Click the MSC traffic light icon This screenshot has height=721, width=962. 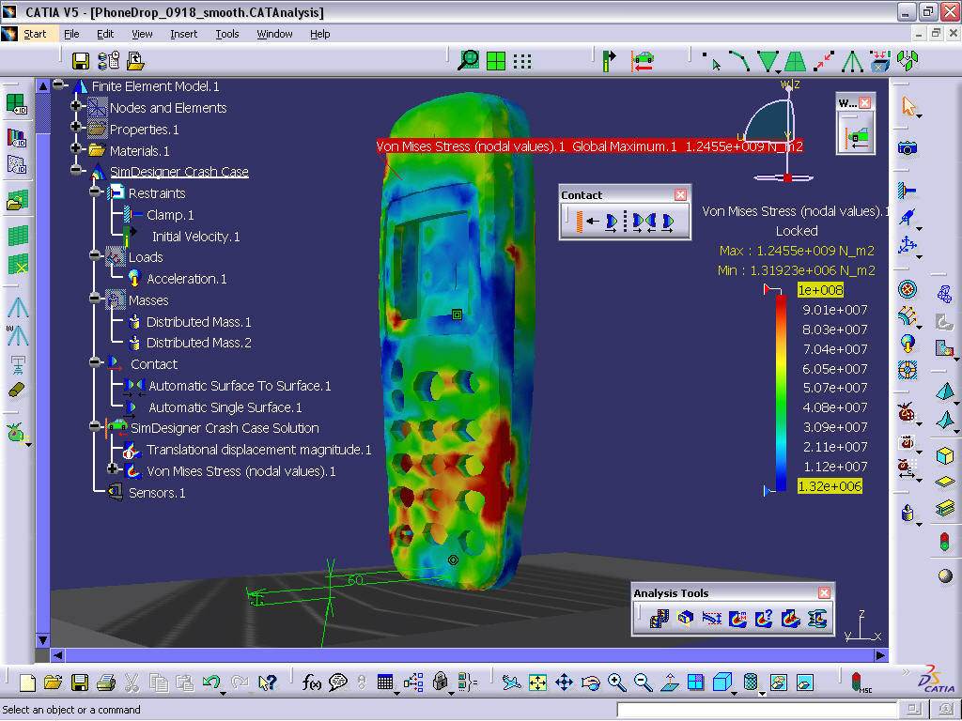click(859, 683)
